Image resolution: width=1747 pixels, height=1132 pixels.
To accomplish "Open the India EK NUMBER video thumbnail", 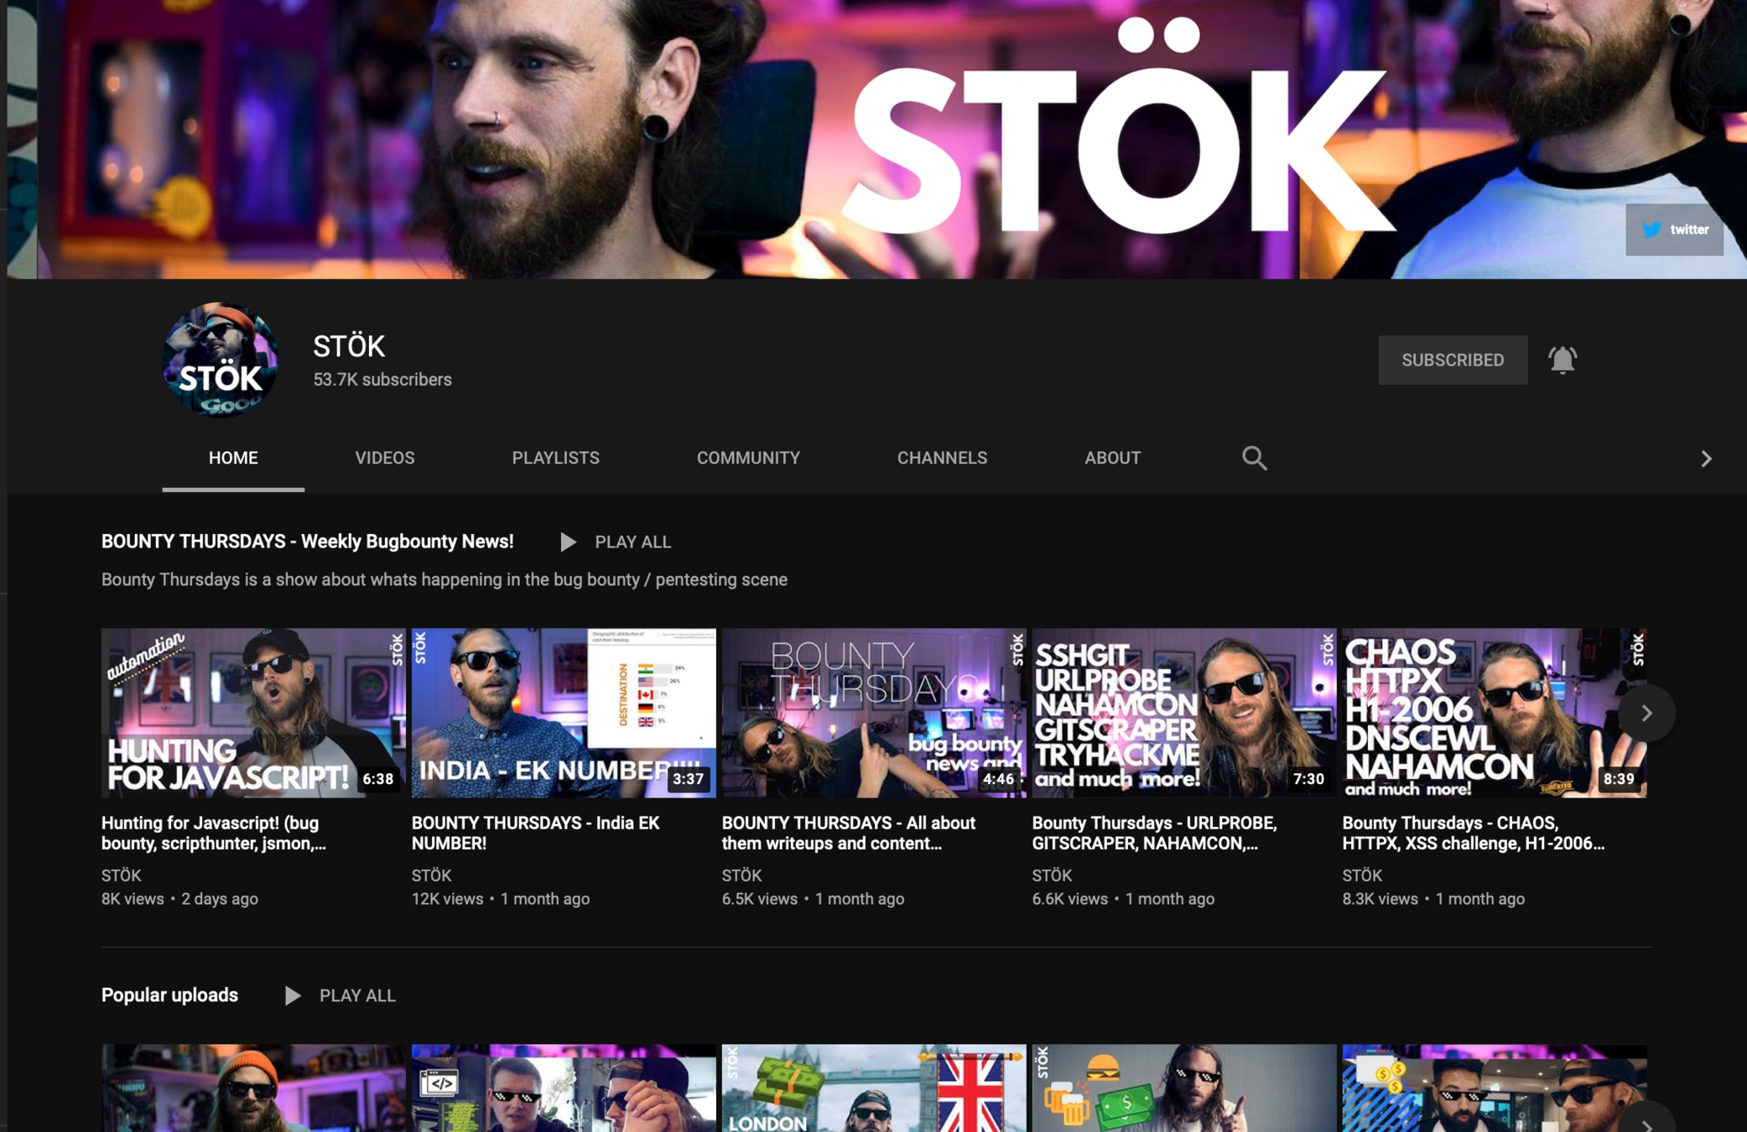I will click(x=564, y=713).
